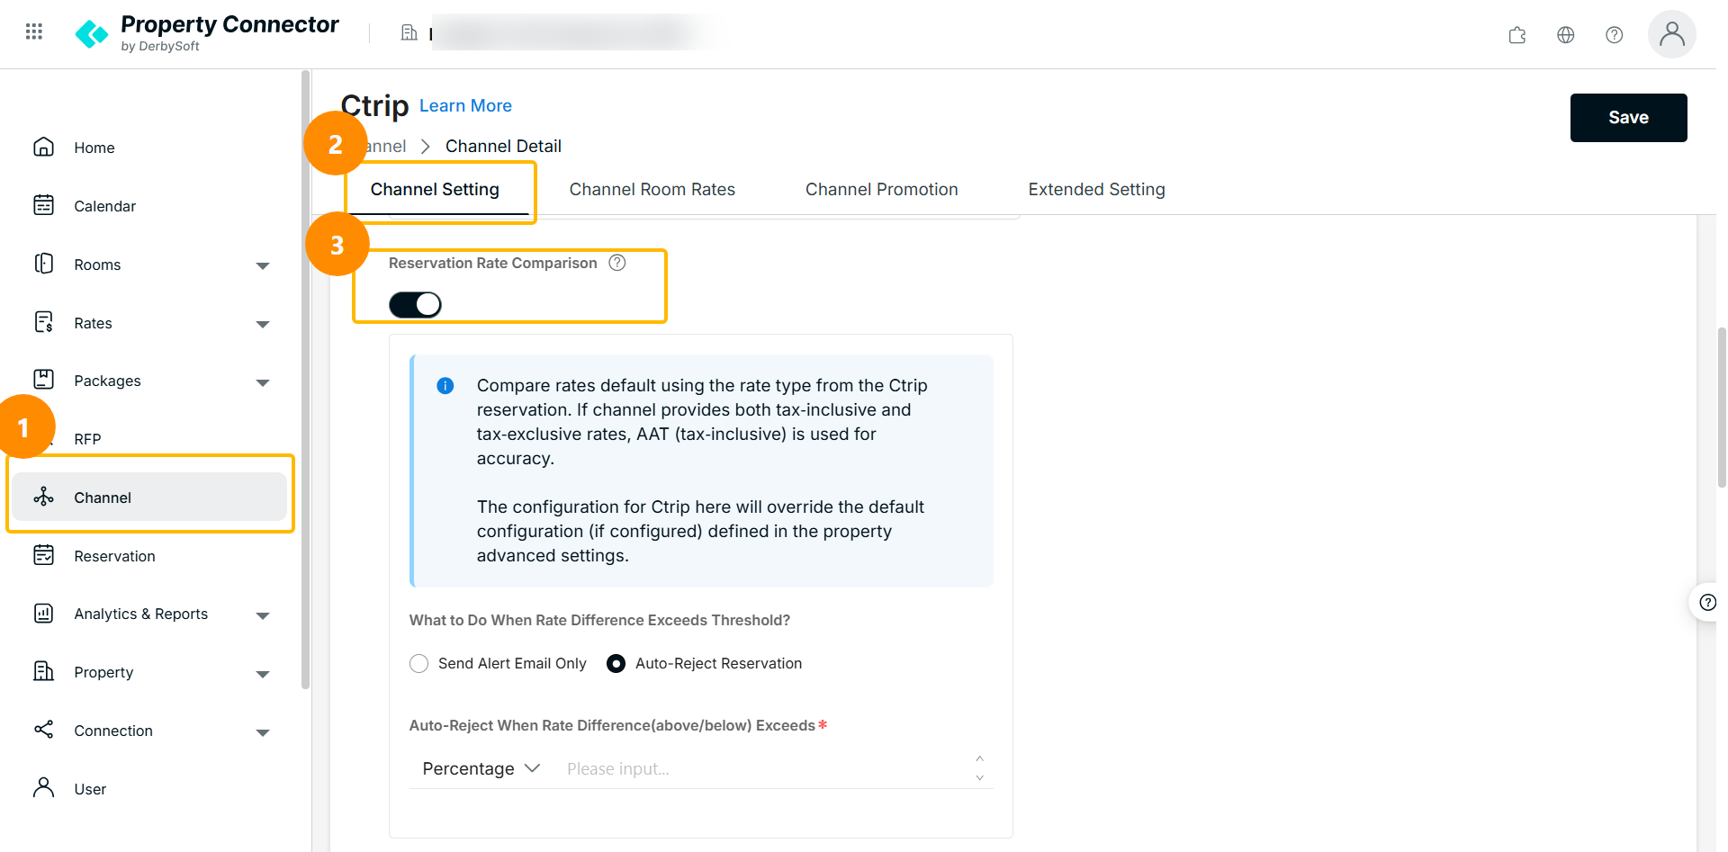Expand the Property submenu arrow
The height and width of the screenshot is (852, 1728).
tap(263, 674)
